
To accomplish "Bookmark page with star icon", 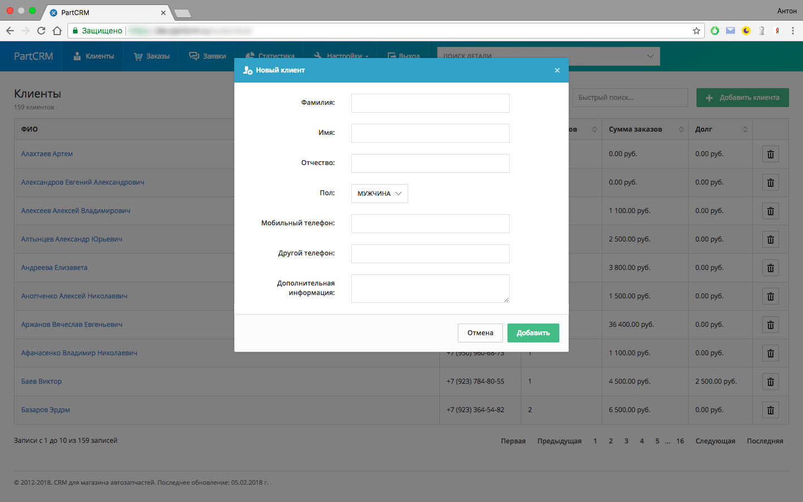I will click(x=696, y=31).
